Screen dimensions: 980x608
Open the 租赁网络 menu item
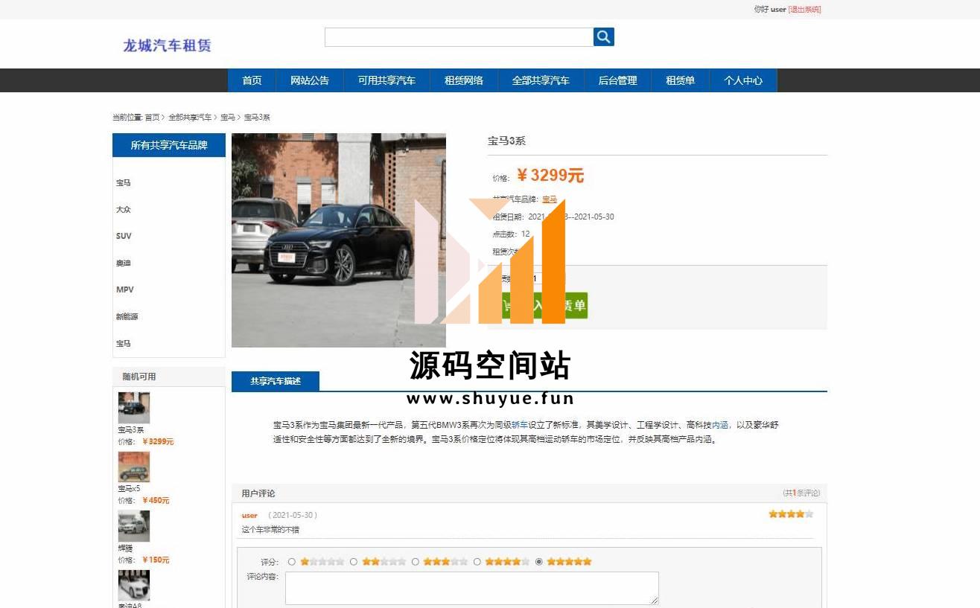(x=464, y=80)
